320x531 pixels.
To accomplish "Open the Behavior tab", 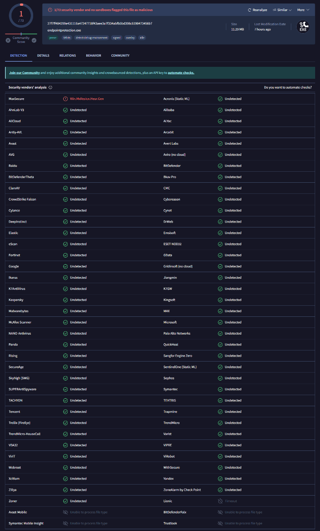I will click(x=93, y=56).
